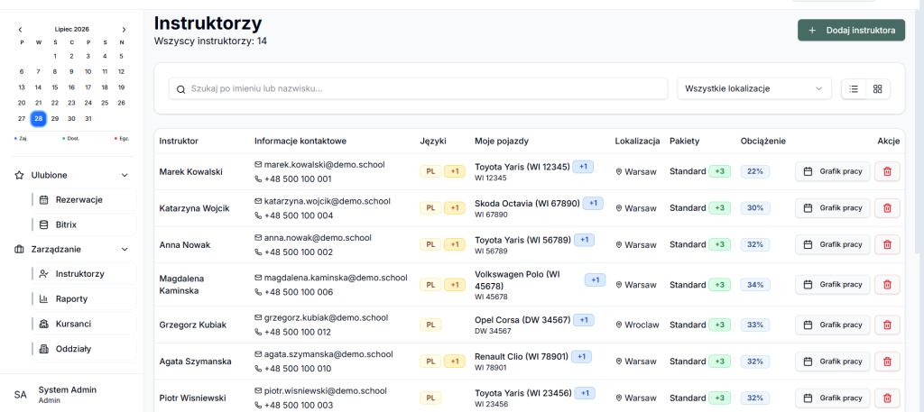
Task: Click Renault Clio (WI 78901) vehicle
Action: [x=521, y=356]
